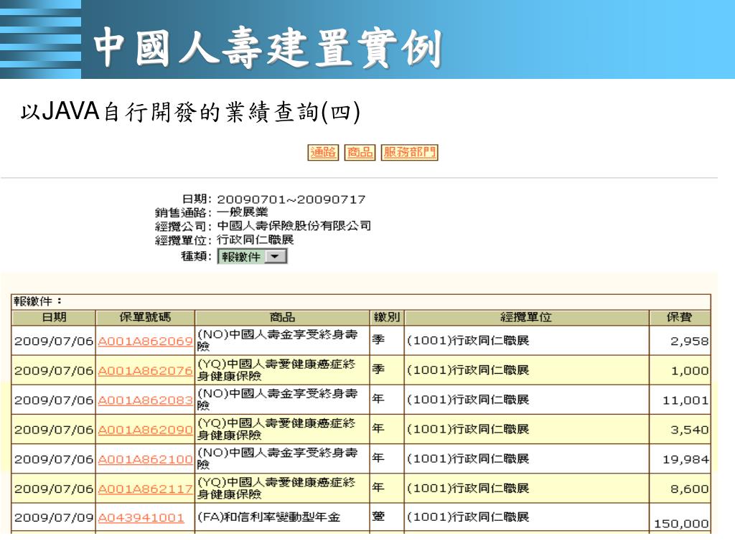Click 中國人壽保險股份有限公司 text
735x551 pixels.
point(294,226)
